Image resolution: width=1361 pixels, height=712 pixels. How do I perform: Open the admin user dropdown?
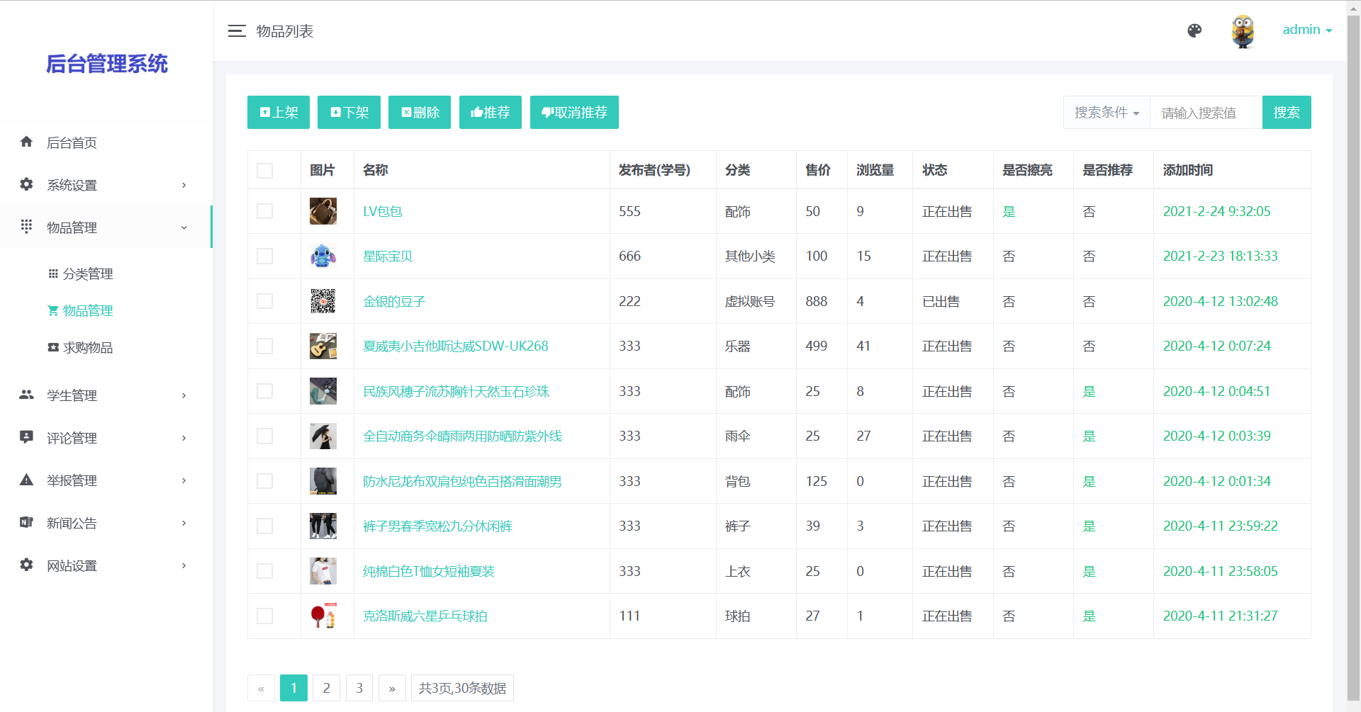click(x=1307, y=30)
